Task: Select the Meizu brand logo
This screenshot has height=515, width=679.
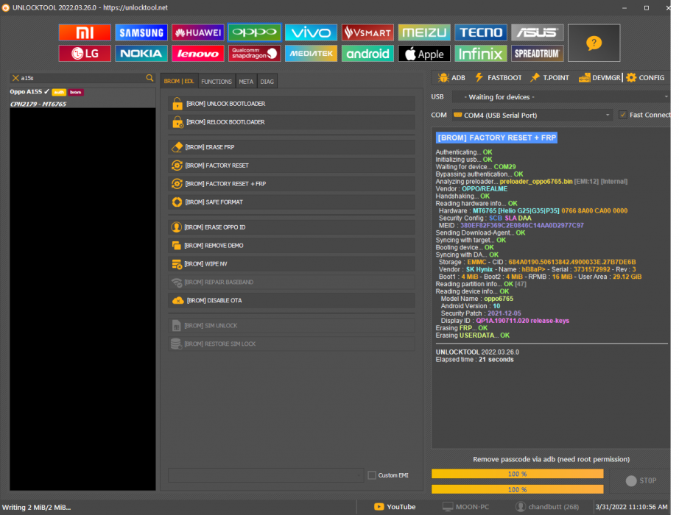Action: pos(424,32)
